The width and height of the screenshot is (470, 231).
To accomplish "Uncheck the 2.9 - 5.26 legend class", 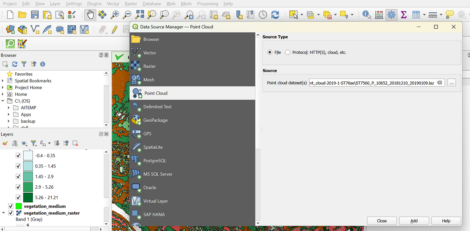I will point(18,187).
